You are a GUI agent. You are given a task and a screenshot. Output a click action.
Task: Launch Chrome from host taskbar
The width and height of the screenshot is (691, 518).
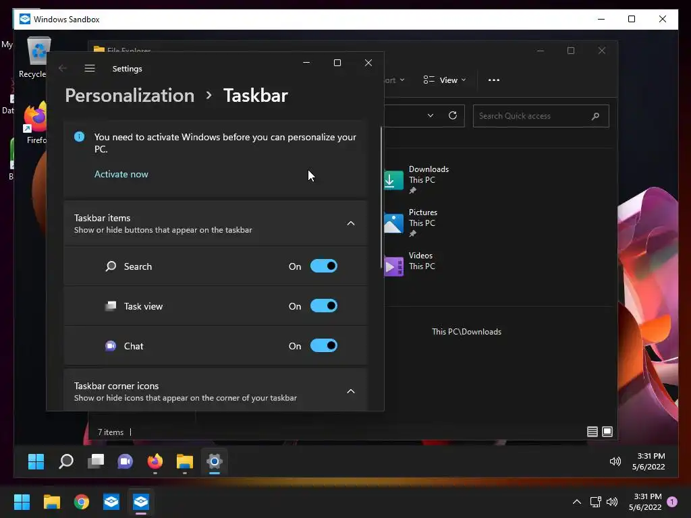coord(82,502)
